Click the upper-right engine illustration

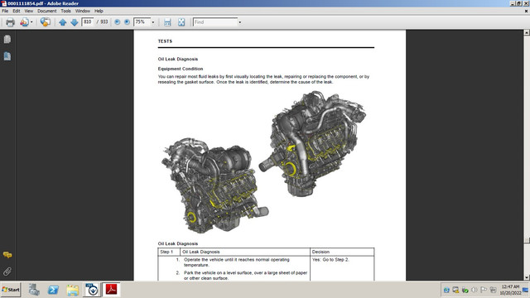click(x=313, y=143)
